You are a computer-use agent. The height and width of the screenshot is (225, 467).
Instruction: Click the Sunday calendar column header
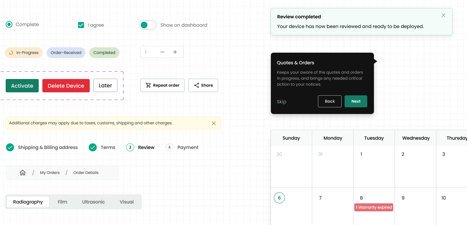click(291, 138)
